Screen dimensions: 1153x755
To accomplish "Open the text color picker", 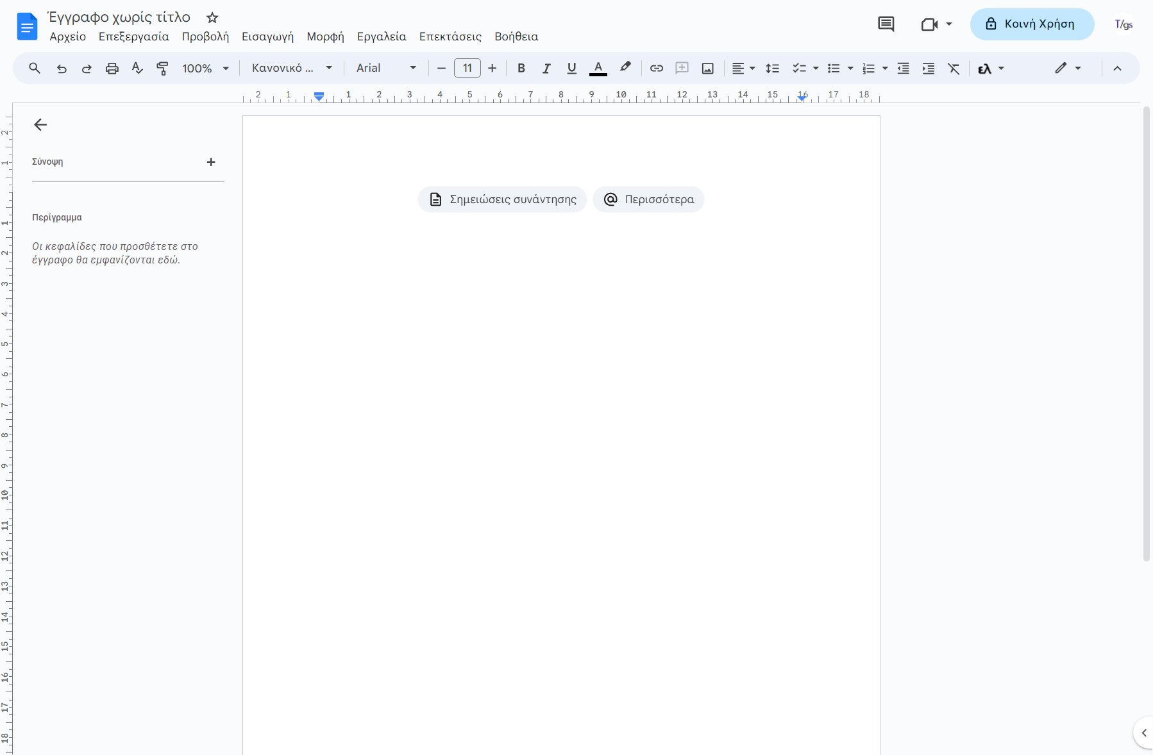I will [598, 69].
